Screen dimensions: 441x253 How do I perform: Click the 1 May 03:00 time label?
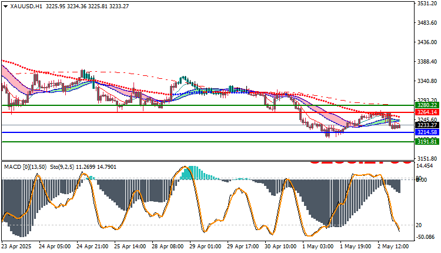318,247
